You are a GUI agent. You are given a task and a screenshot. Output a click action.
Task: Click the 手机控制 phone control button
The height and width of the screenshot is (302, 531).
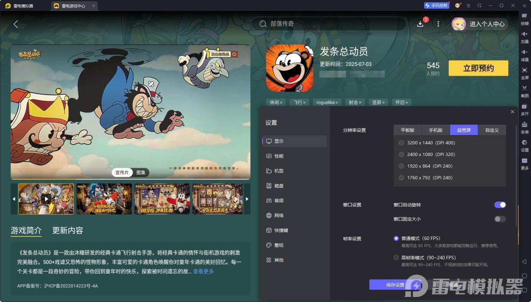(x=437, y=5)
